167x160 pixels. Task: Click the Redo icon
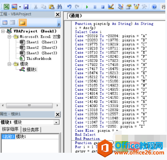pyautogui.click(x=77, y=7)
